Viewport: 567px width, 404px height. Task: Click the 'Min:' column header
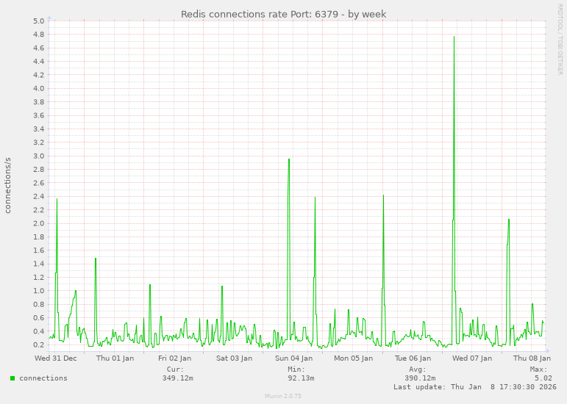tap(296, 369)
